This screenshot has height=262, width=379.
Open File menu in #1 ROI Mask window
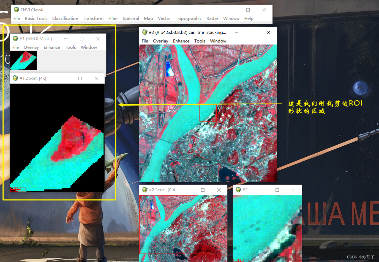pos(16,47)
